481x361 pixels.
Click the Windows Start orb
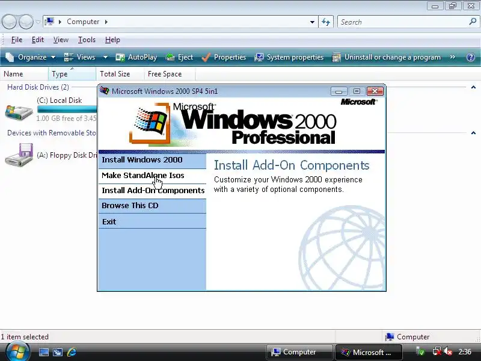point(17,352)
